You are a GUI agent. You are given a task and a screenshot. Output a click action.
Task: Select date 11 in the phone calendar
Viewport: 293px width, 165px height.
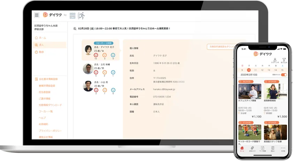255,70
